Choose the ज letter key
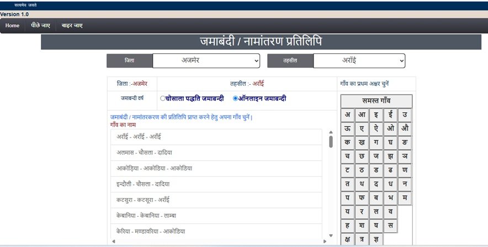The image size is (488, 247). [376, 156]
